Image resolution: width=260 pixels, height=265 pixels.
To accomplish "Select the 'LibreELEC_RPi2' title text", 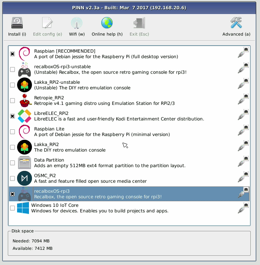I will click(x=51, y=113).
